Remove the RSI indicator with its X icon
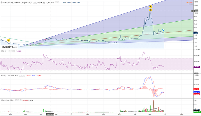201x116 pixels. (14, 51)
